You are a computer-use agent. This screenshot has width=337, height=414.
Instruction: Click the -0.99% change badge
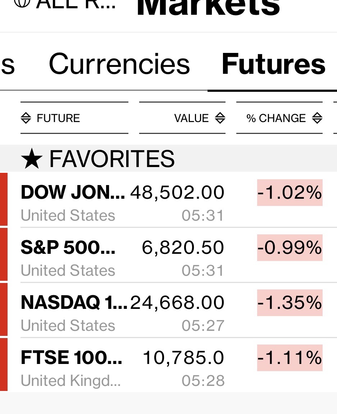290,248
